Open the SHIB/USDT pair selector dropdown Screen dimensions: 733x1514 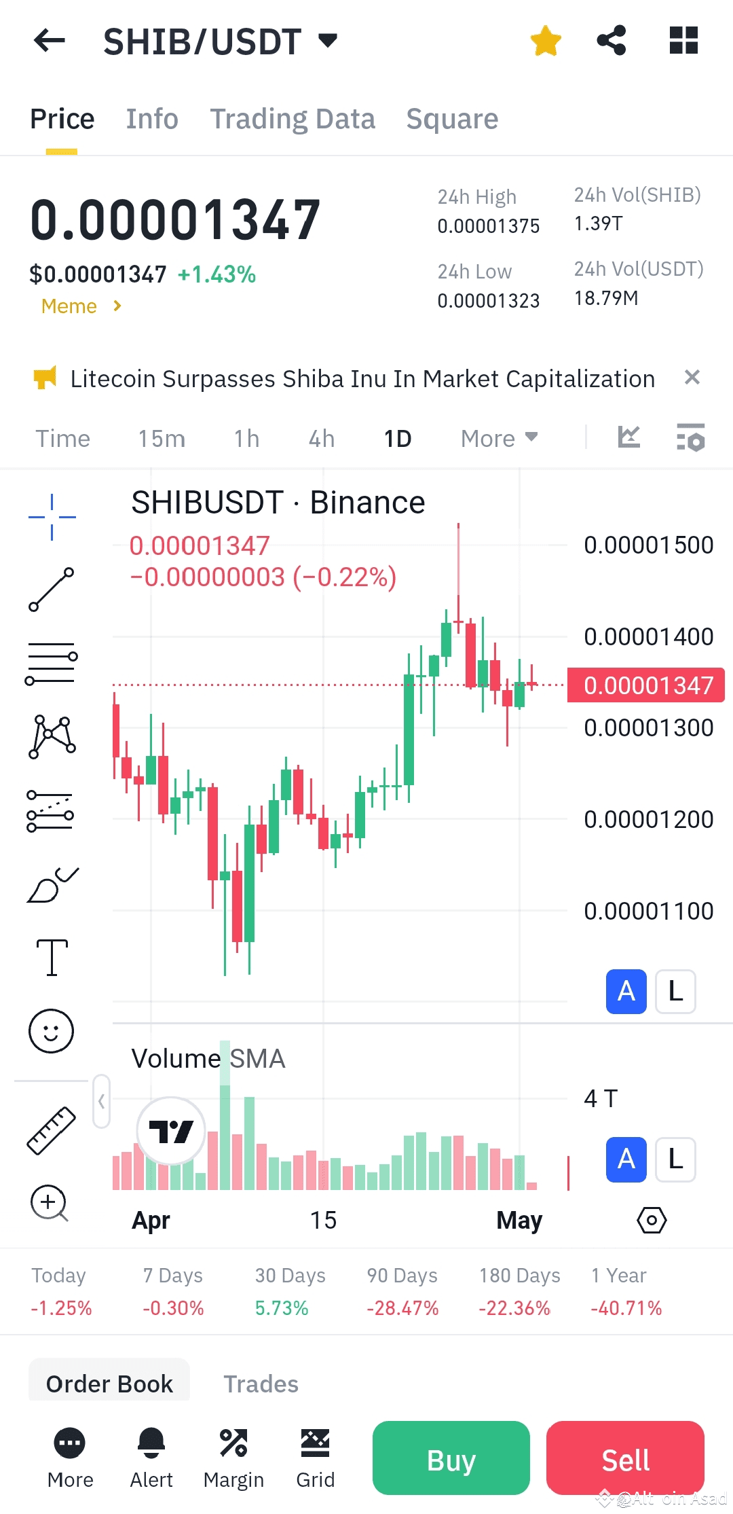tap(220, 41)
